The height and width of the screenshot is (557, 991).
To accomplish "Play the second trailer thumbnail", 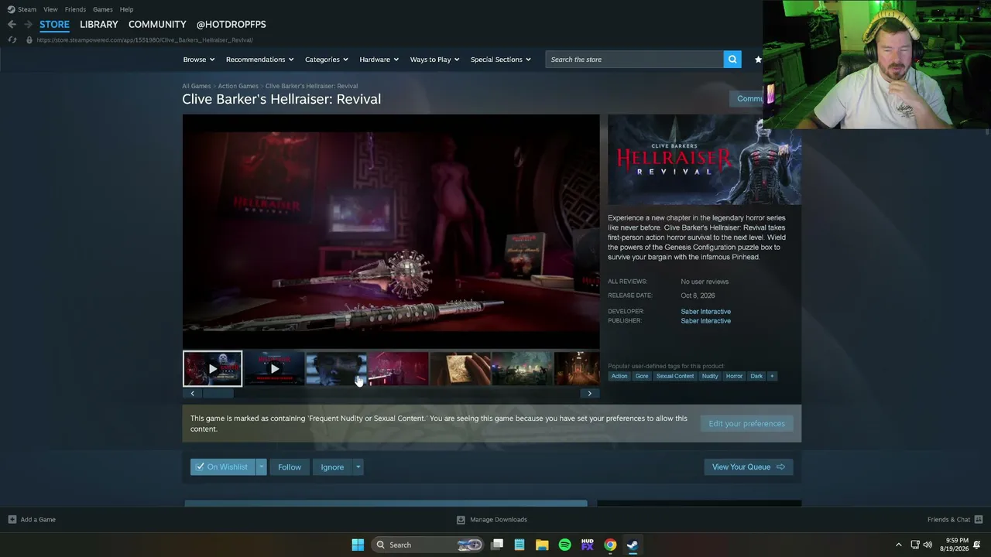I will (274, 368).
